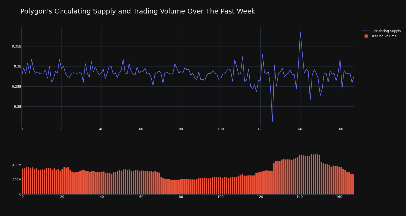
Task: Click the red Trading Volume legend square
Action: click(366, 36)
